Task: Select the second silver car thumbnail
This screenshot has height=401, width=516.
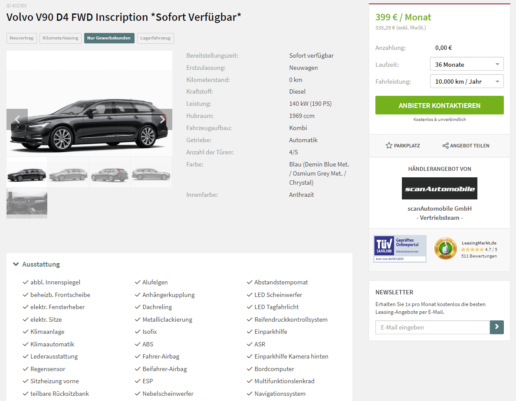Action: click(x=69, y=173)
